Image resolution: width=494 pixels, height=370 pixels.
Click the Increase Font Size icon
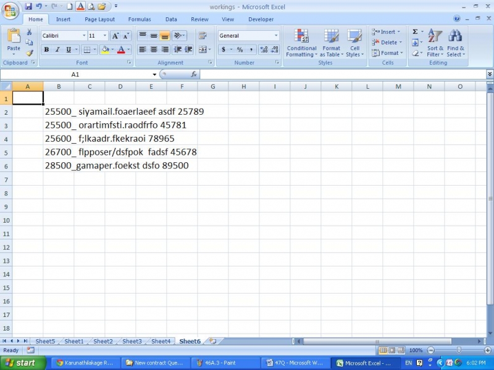pyautogui.click(x=115, y=36)
